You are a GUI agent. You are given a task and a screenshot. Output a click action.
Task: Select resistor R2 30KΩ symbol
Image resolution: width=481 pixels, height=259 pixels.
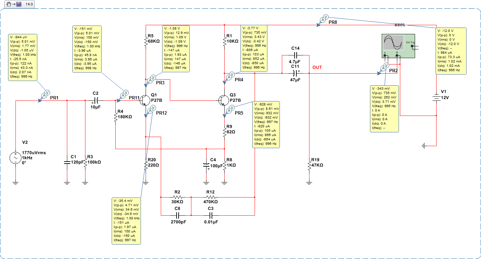177,197
